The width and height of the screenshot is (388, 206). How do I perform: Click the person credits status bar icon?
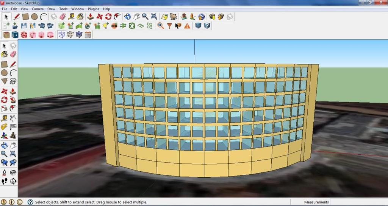tap(12, 202)
